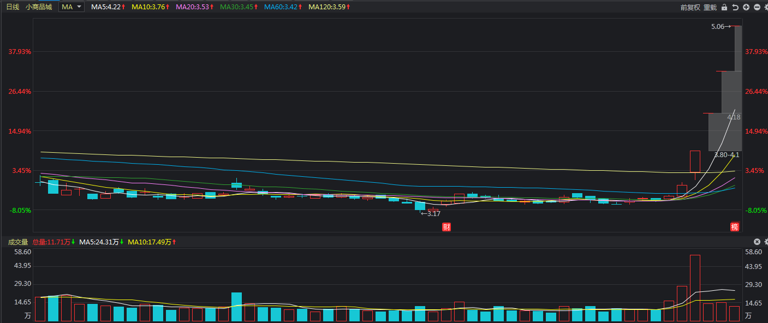This screenshot has height=323, width=768.
Task: Close the 成交量 volume panel
Action: (x=757, y=242)
